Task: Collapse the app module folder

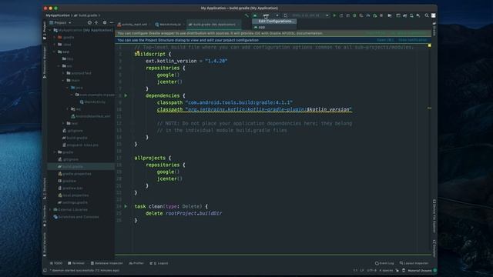Action: [55, 52]
